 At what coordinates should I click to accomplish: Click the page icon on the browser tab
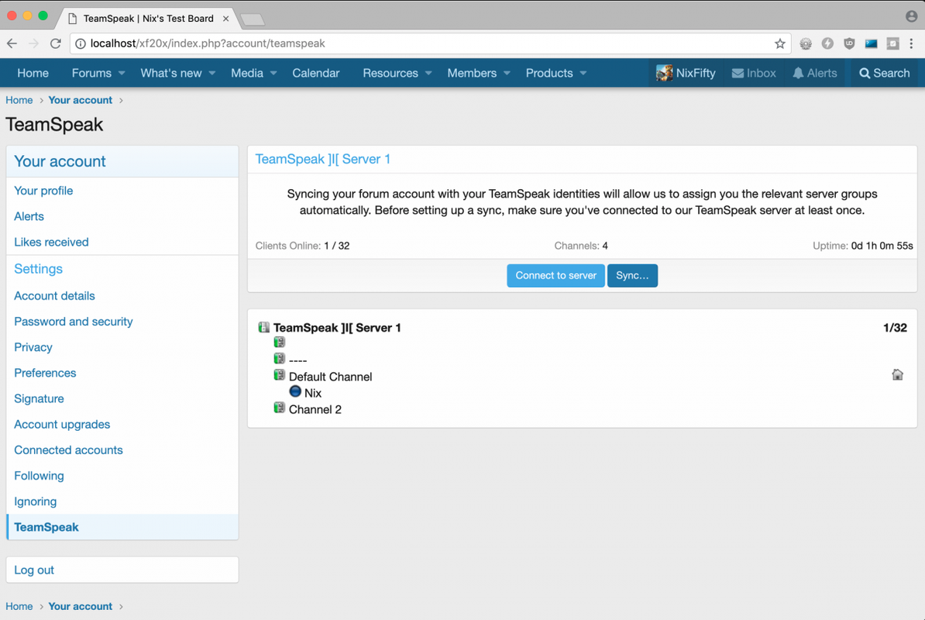point(73,19)
